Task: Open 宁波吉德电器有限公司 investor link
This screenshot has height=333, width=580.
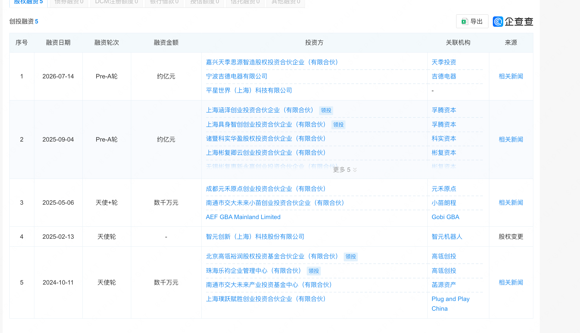Action: point(237,76)
